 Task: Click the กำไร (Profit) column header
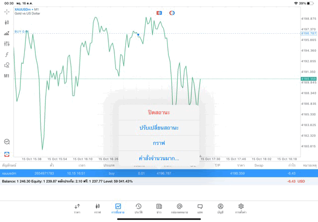tap(292, 165)
